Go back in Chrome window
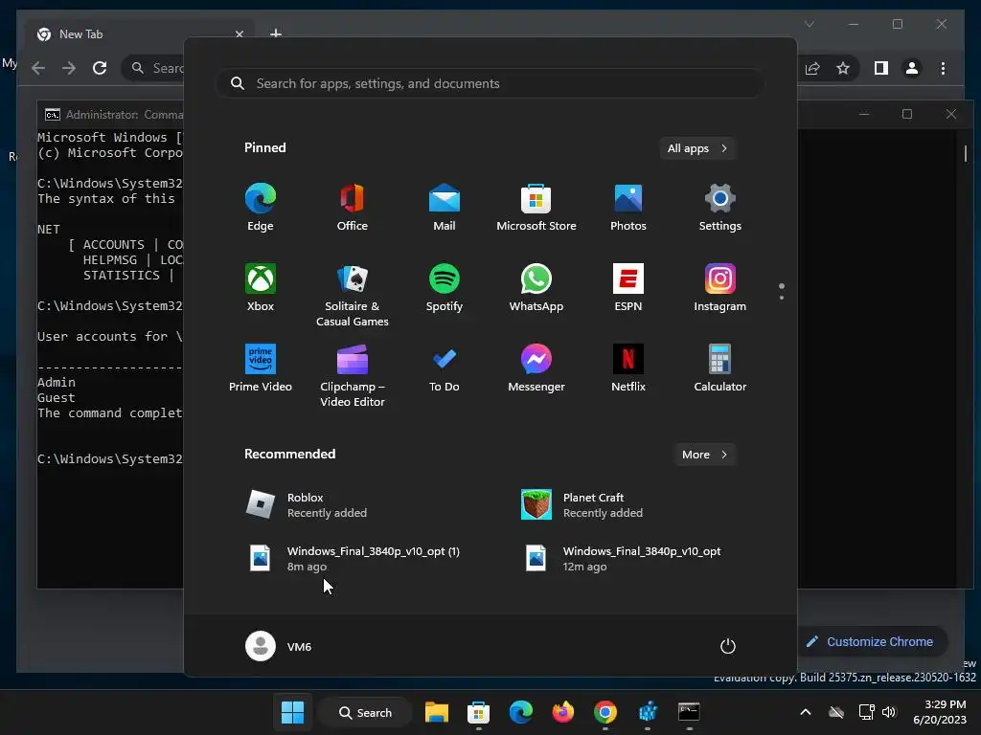981x735 pixels. click(x=38, y=68)
